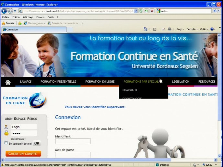This screenshot has width=223, height=167.
Task: Open the Edition menu
Action: coord(16,17)
